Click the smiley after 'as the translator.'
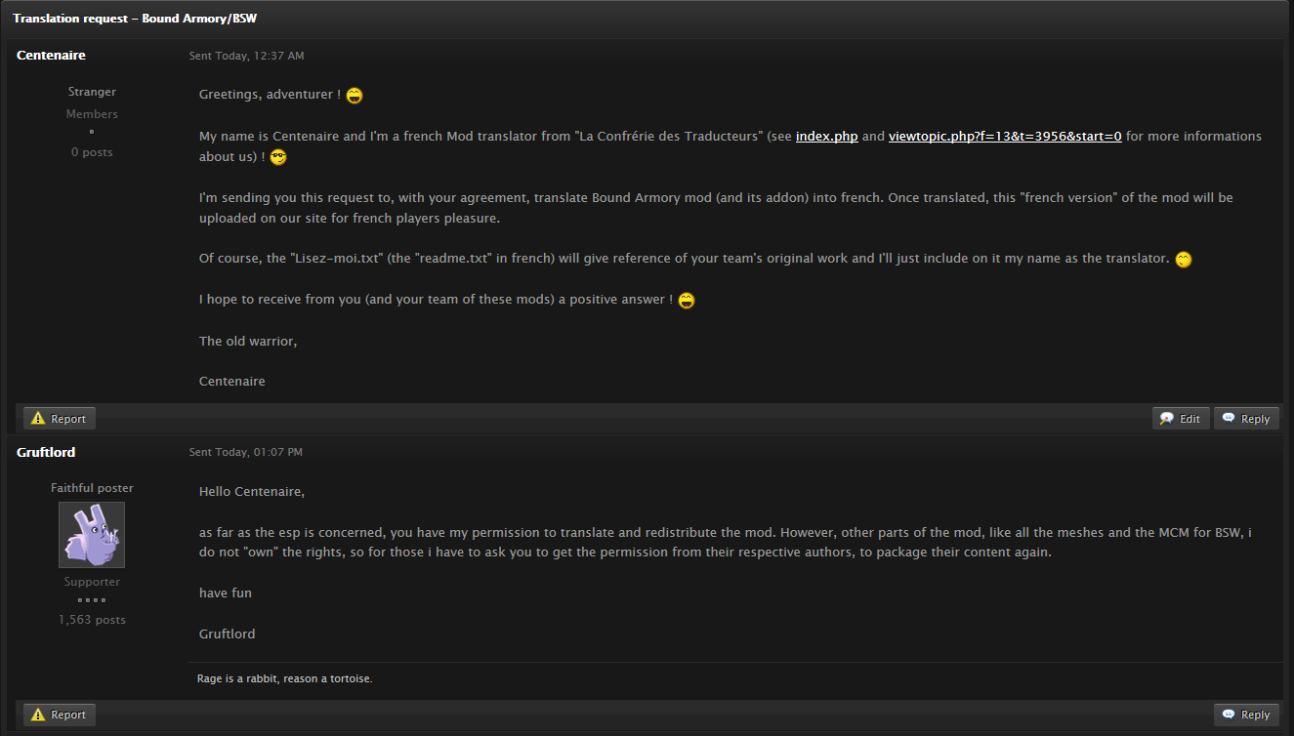1294x736 pixels. tap(1184, 260)
